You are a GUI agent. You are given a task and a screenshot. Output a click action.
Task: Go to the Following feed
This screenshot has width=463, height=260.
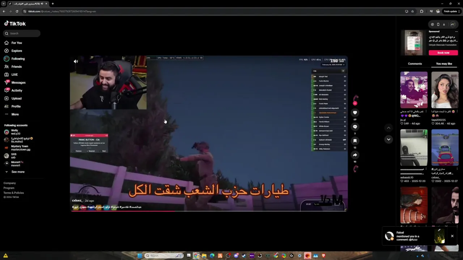coord(15,58)
